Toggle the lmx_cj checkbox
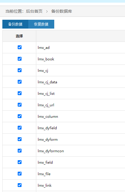This screenshot has height=192, width=125. click(x=20, y=70)
